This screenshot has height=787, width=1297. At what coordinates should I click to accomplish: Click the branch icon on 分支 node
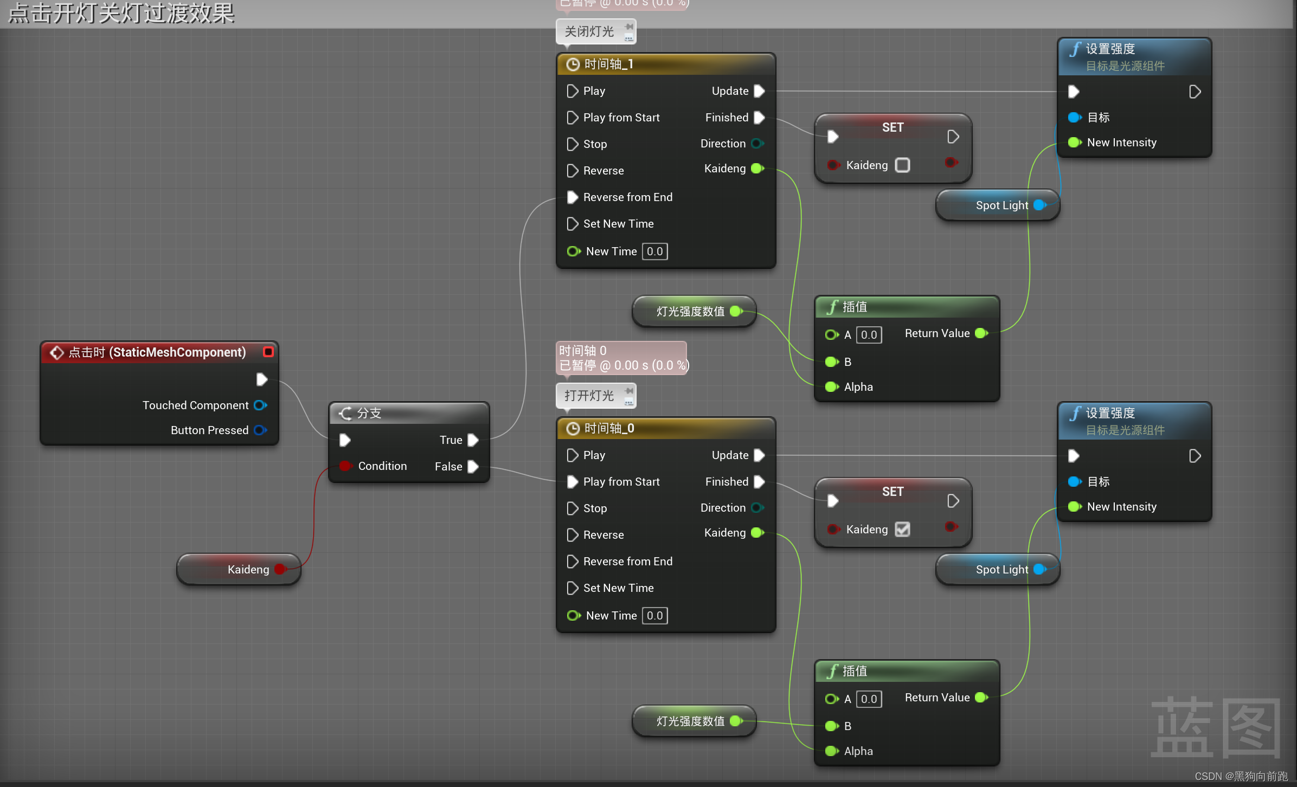click(x=345, y=414)
